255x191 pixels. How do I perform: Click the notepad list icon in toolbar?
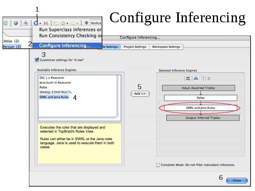(x=5, y=23)
